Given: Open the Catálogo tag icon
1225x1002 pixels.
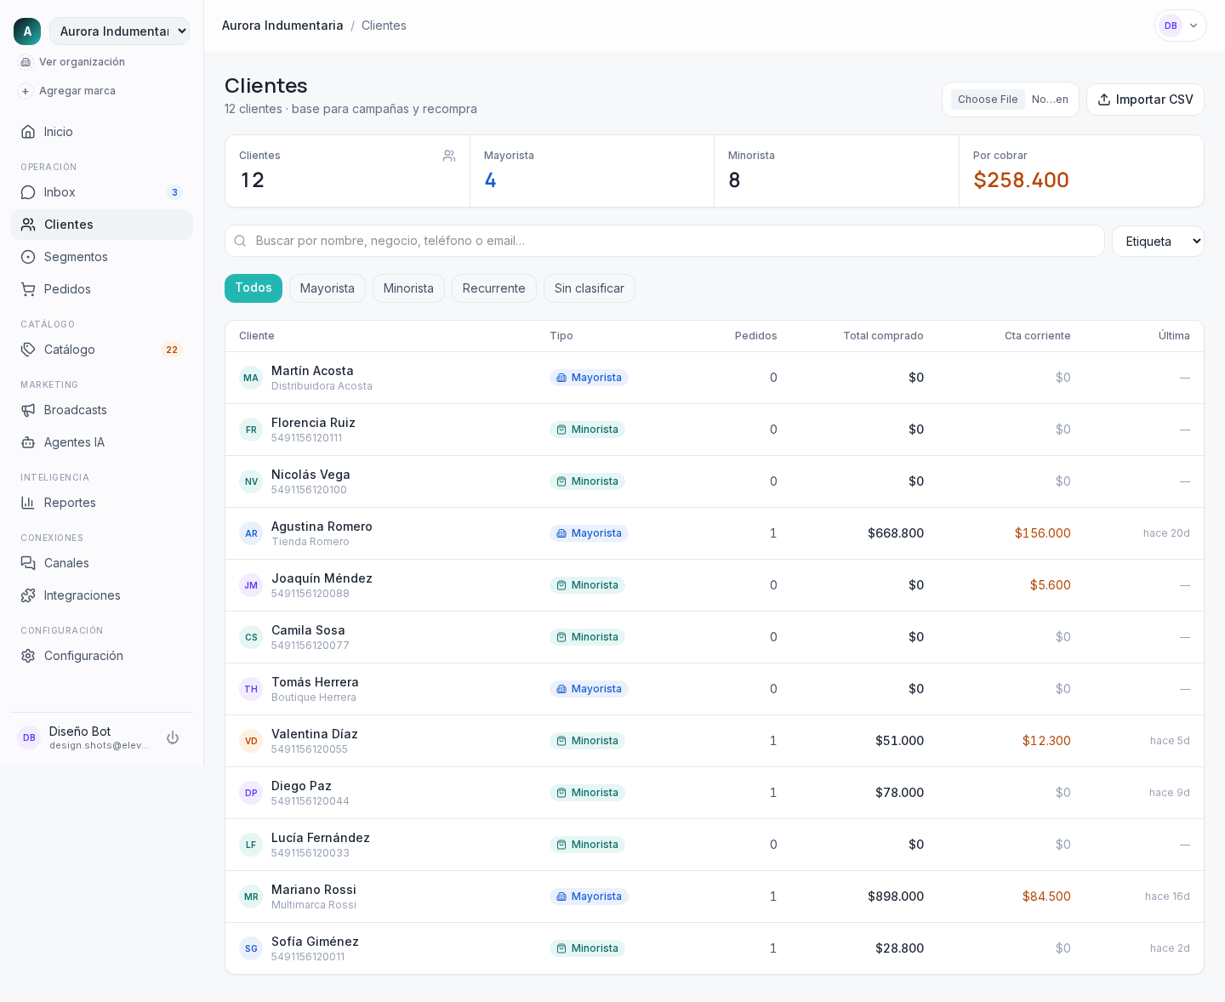Looking at the screenshot, I should tap(28, 350).
